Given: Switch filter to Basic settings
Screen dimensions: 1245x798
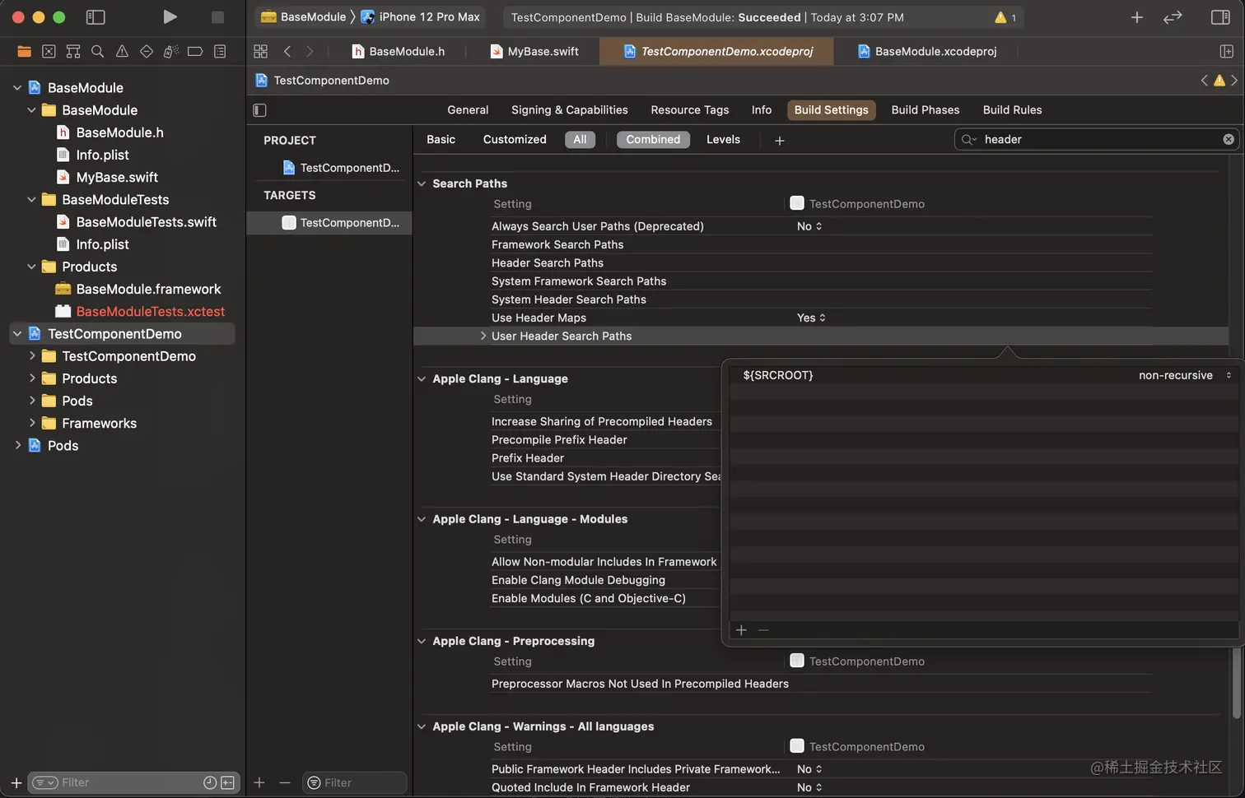Looking at the screenshot, I should (x=441, y=139).
